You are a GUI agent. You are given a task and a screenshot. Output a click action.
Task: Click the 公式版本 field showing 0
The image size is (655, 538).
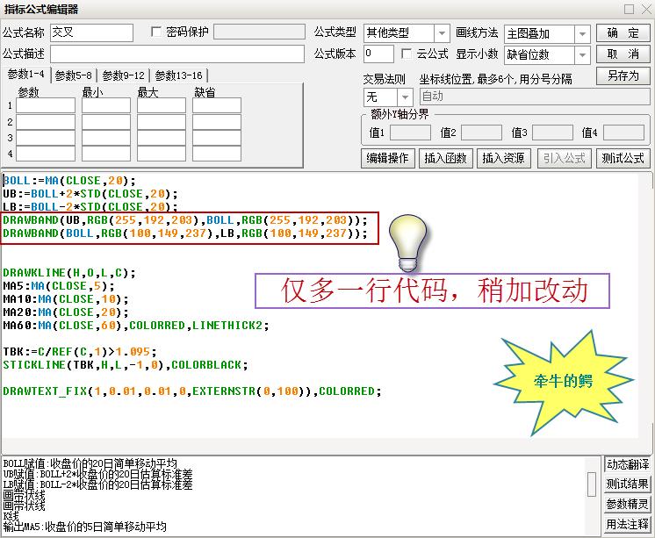pos(378,54)
